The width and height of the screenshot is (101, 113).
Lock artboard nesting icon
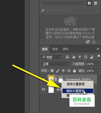point(69,71)
